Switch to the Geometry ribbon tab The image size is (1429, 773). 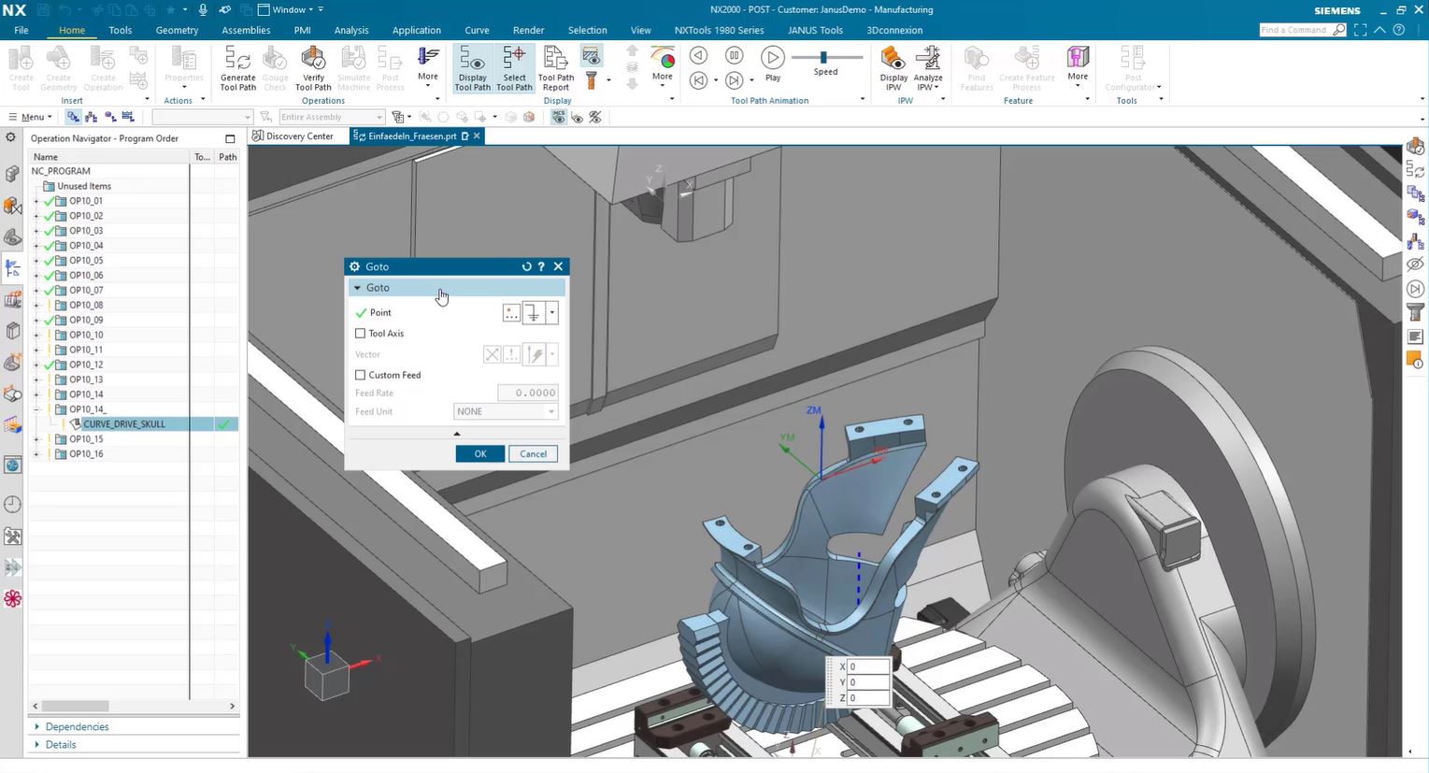coord(177,30)
